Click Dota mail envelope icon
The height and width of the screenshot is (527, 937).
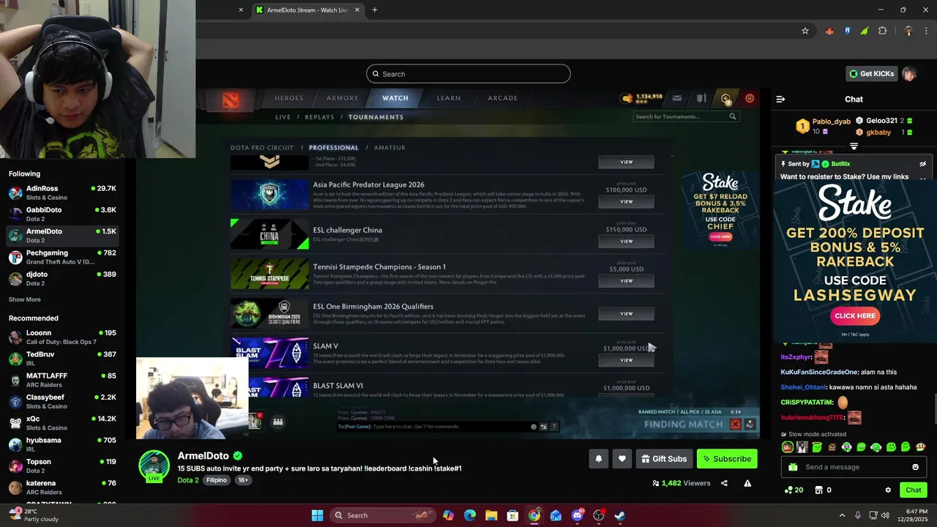pos(676,98)
